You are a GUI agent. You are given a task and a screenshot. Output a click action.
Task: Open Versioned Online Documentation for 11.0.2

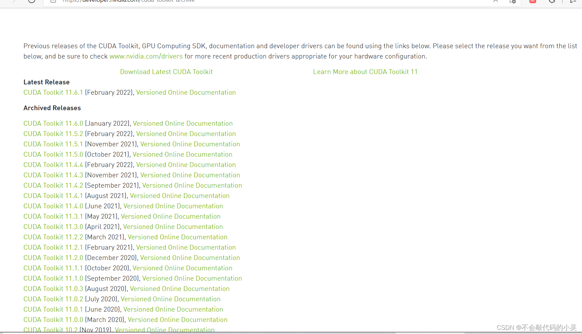coord(171,299)
